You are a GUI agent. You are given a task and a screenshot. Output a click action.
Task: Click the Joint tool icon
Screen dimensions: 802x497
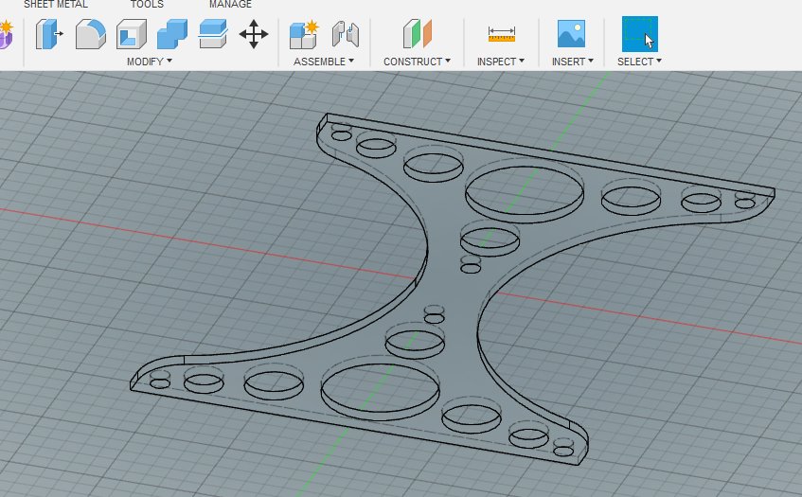pos(346,34)
